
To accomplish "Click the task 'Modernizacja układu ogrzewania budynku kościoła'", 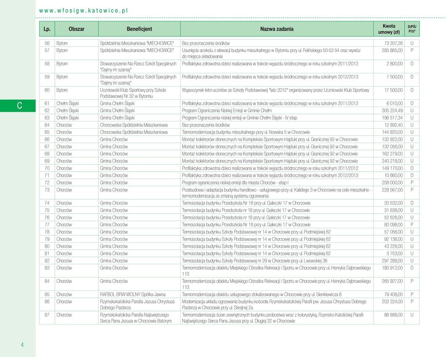I will pos(274,304).
